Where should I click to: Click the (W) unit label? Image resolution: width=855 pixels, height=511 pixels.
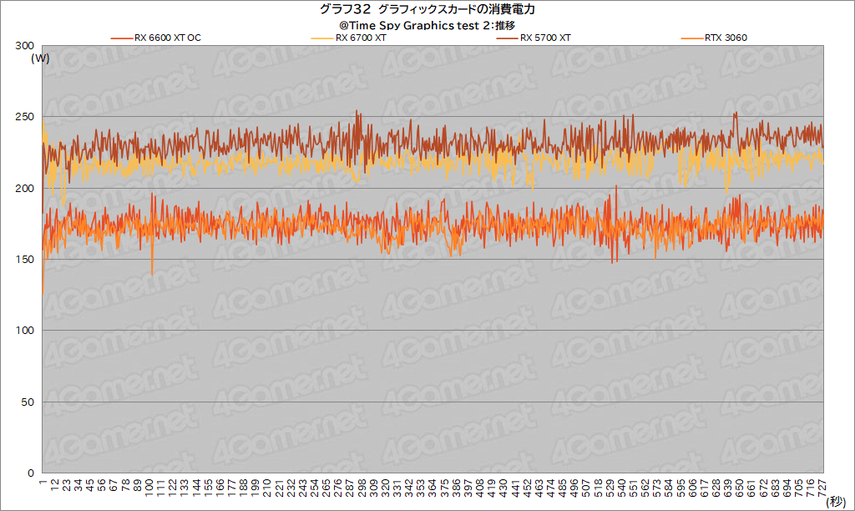(x=40, y=58)
